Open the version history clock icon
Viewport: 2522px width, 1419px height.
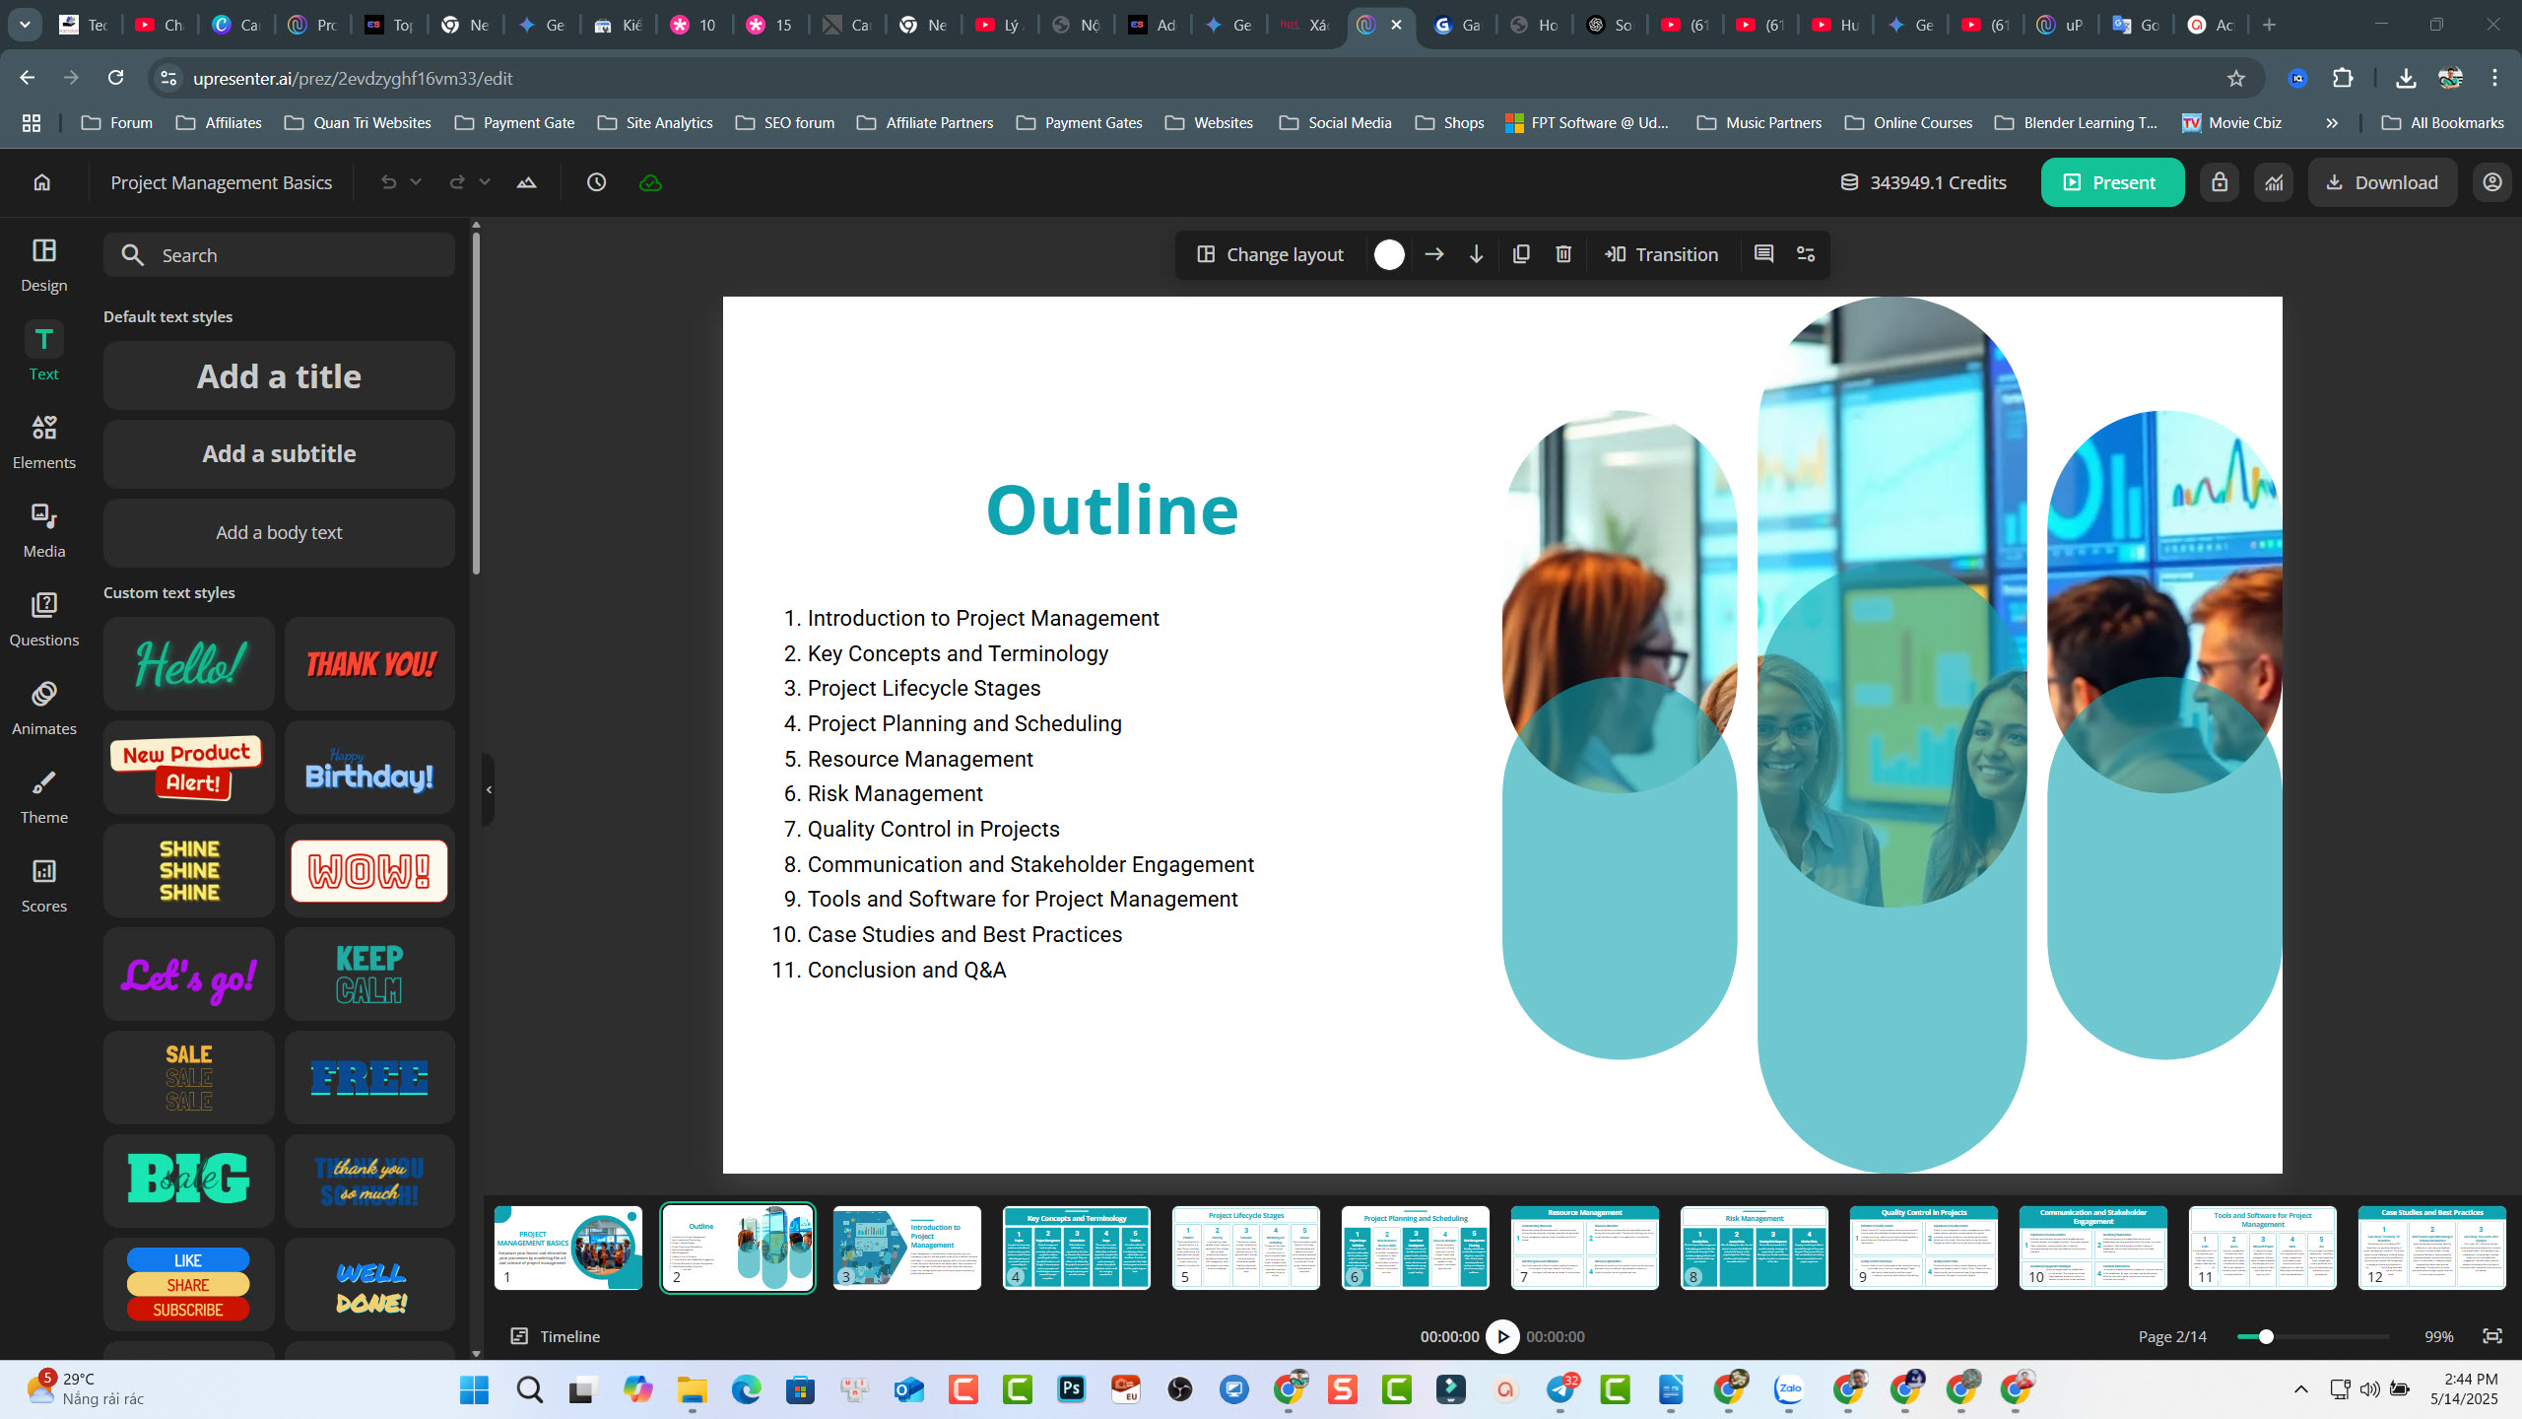(596, 181)
